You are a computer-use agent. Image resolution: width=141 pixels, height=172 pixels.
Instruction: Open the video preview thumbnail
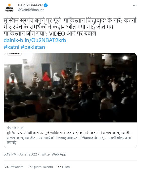tap(70, 88)
